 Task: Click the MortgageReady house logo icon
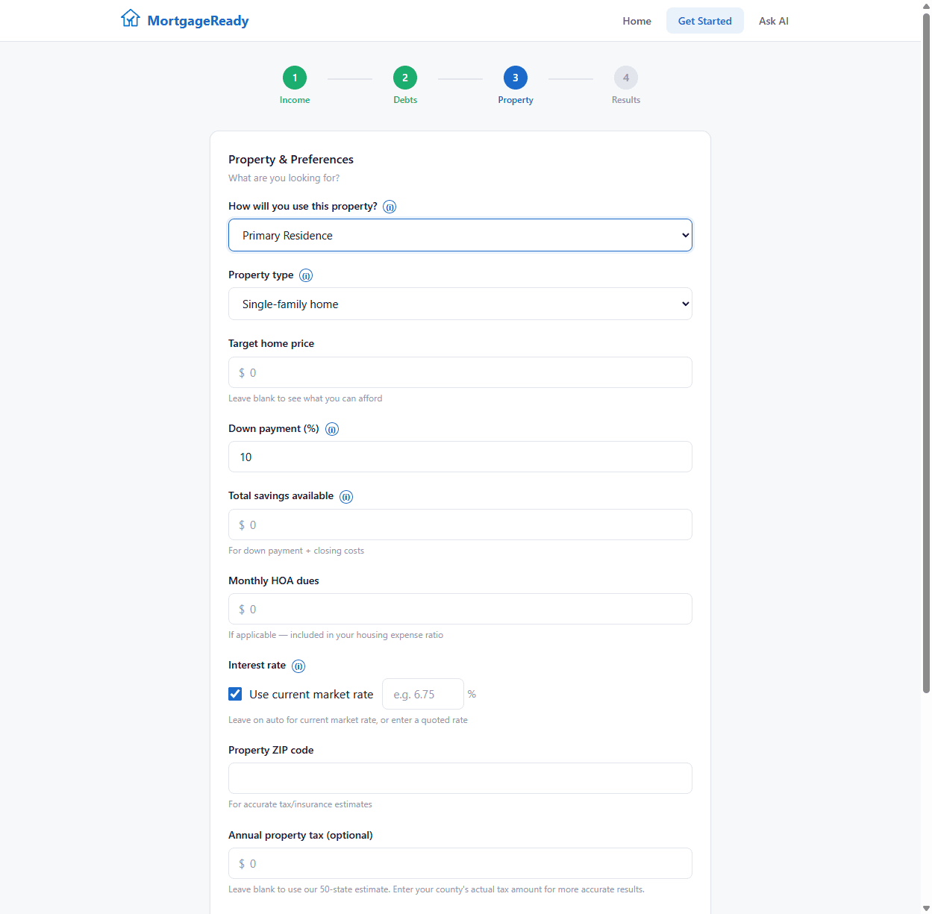tap(130, 18)
